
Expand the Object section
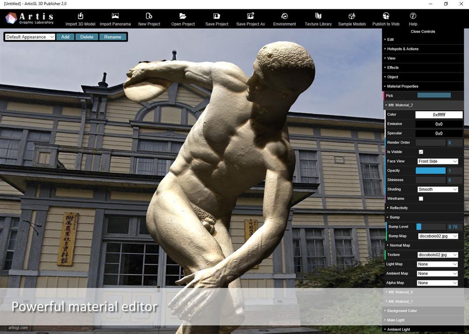click(x=423, y=77)
